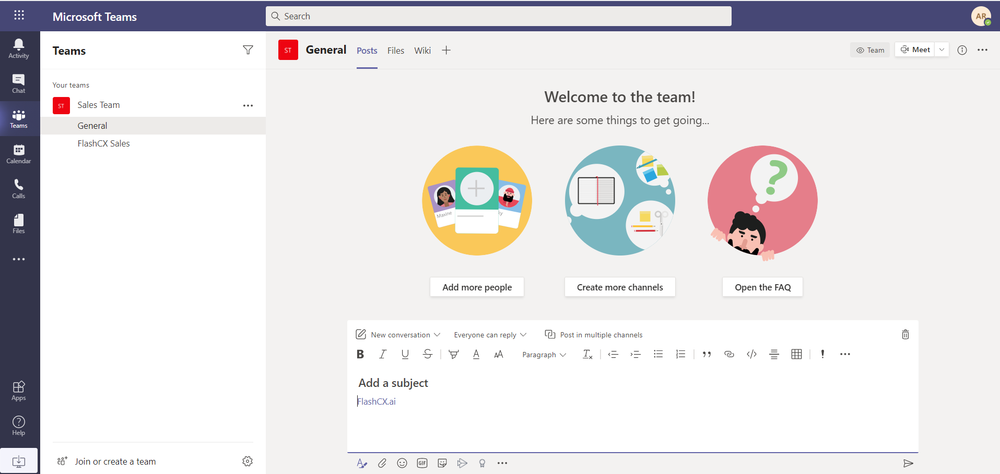Open Everyone can reply dropdown
Screen dimensions: 1000x474
click(x=490, y=335)
